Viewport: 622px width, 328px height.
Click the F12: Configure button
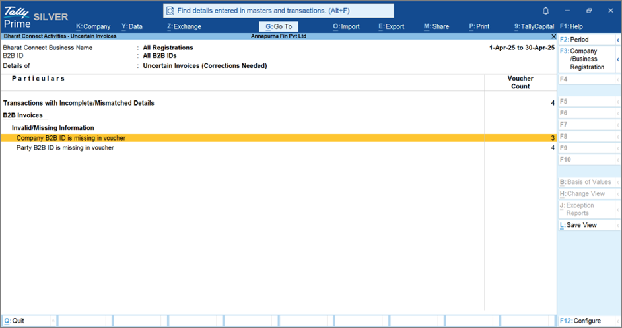click(x=587, y=321)
